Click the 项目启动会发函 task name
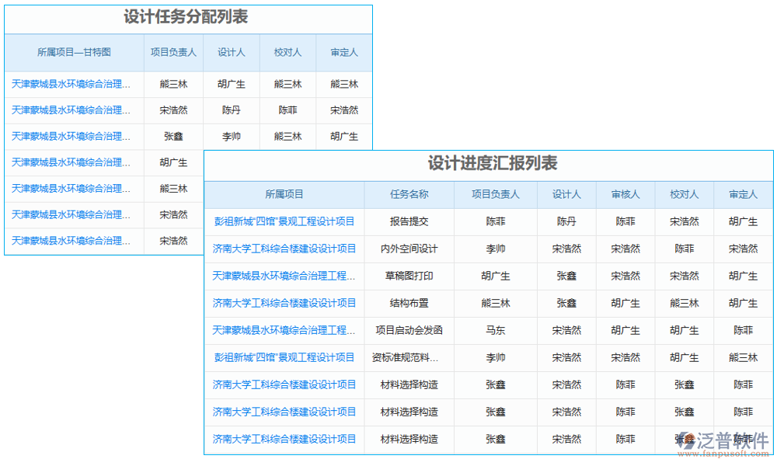Screen dimensions: 777x466 [x=408, y=330]
